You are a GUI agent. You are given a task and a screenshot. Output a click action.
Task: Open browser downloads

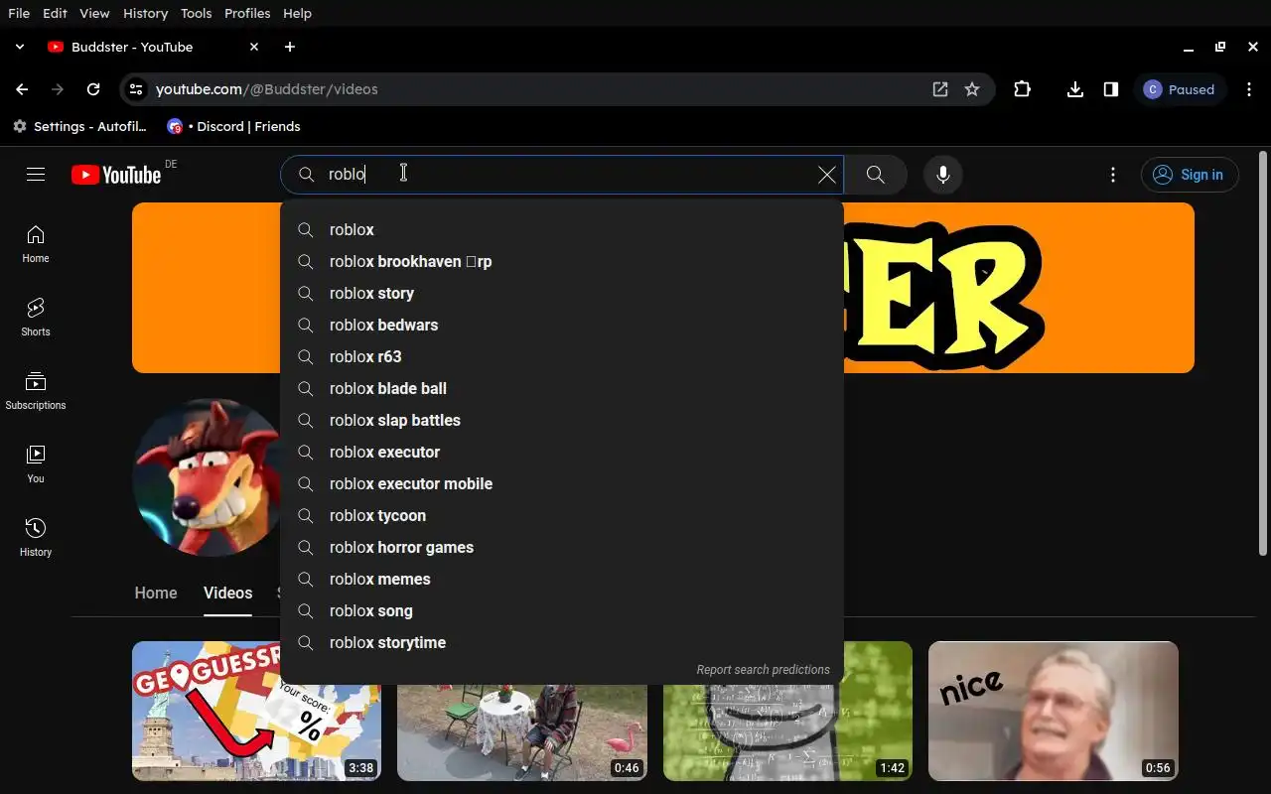pyautogui.click(x=1074, y=89)
